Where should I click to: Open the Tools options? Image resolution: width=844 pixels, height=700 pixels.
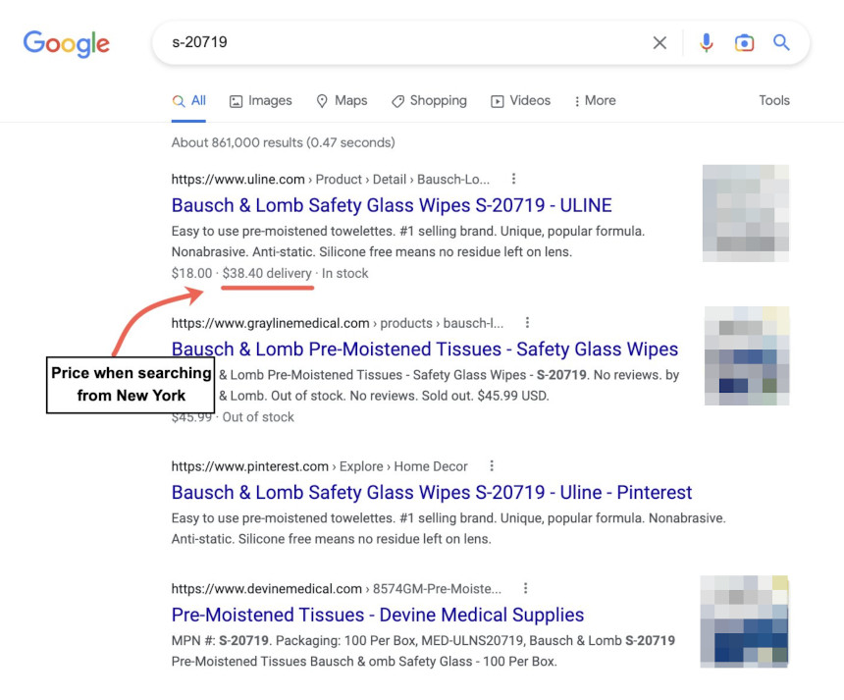coord(774,100)
